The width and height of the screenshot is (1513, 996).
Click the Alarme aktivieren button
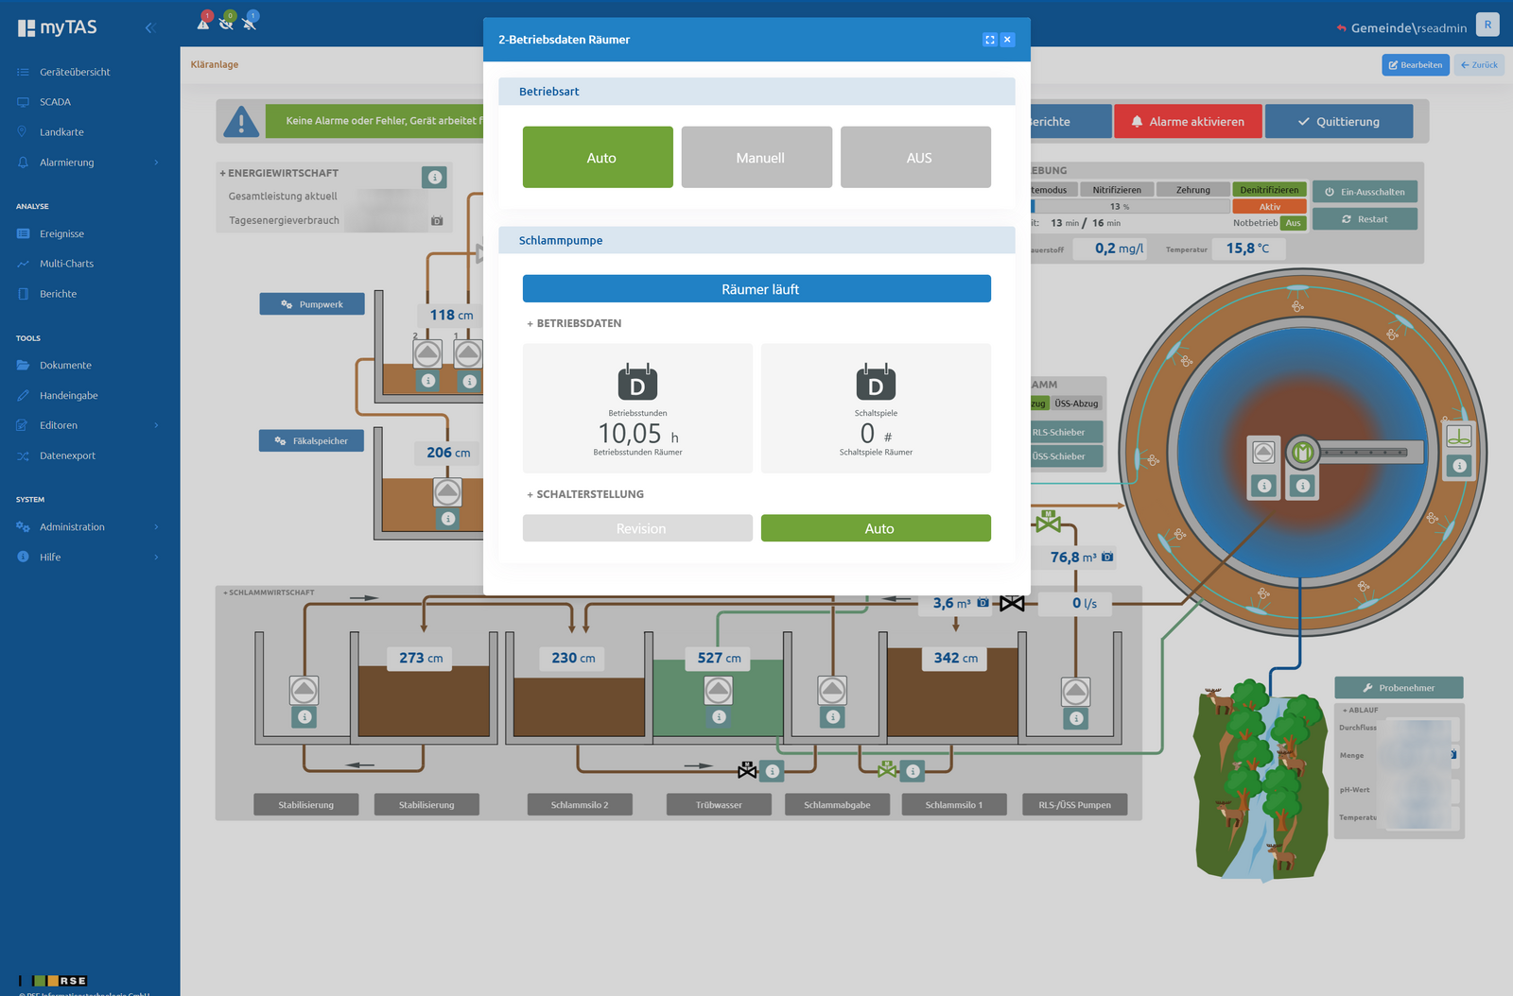click(1188, 121)
